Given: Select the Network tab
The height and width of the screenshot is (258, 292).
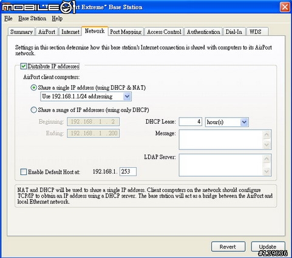Looking at the screenshot, I should (95, 31).
